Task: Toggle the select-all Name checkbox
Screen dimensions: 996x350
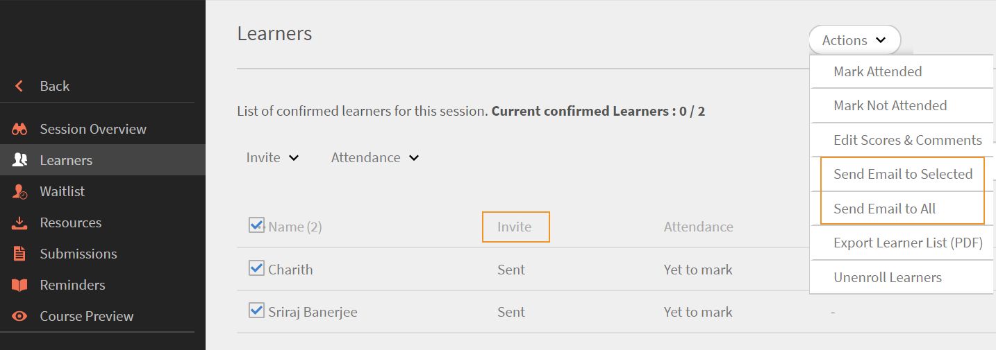Action: (x=256, y=225)
